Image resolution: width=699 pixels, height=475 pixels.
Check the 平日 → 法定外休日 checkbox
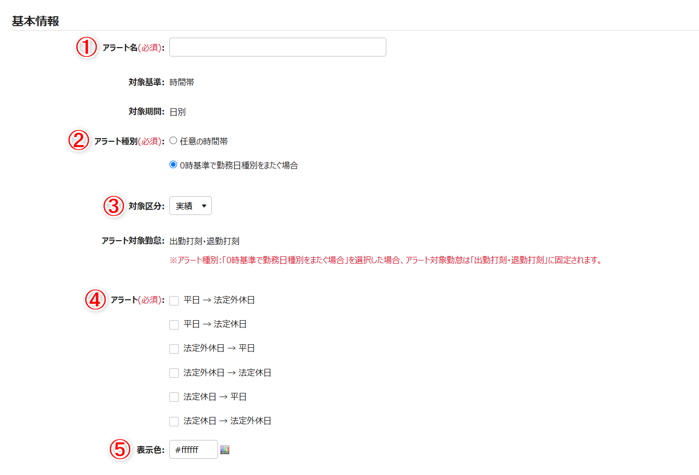pos(174,300)
